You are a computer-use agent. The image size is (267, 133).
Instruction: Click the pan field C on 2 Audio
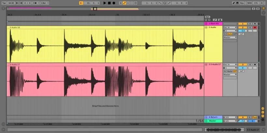(253, 31)
